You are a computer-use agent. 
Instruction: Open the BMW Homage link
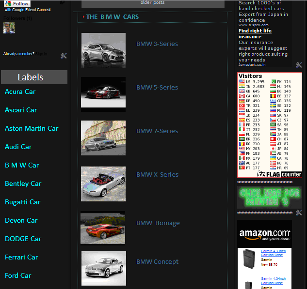tap(158, 223)
